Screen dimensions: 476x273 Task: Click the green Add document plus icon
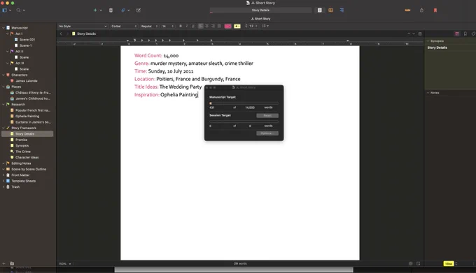[x=95, y=10]
